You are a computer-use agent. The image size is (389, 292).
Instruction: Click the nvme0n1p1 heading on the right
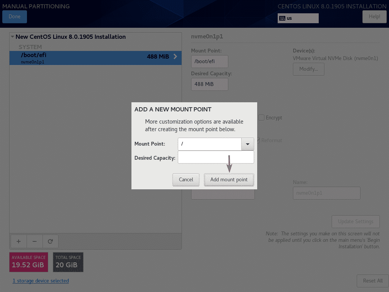[207, 36]
